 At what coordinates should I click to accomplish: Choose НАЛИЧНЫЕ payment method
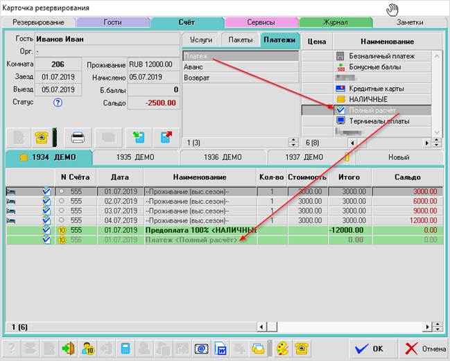[x=368, y=99]
